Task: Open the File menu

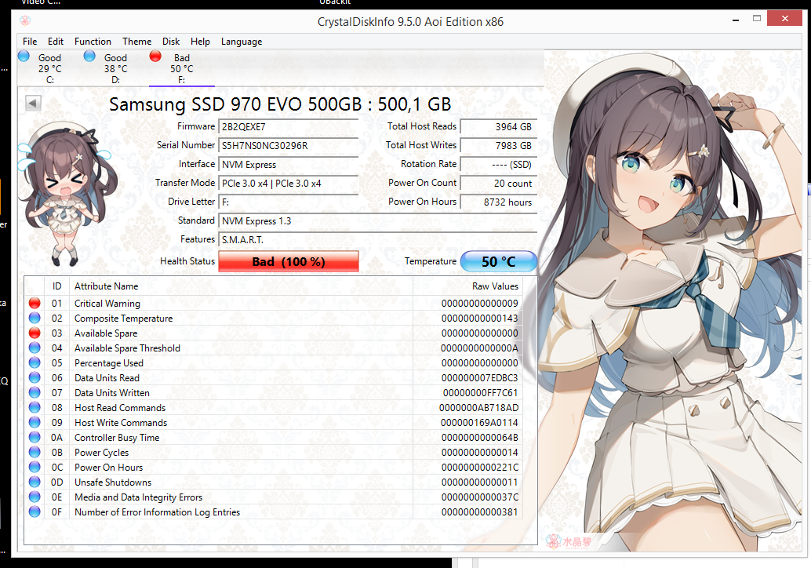Action: tap(30, 42)
